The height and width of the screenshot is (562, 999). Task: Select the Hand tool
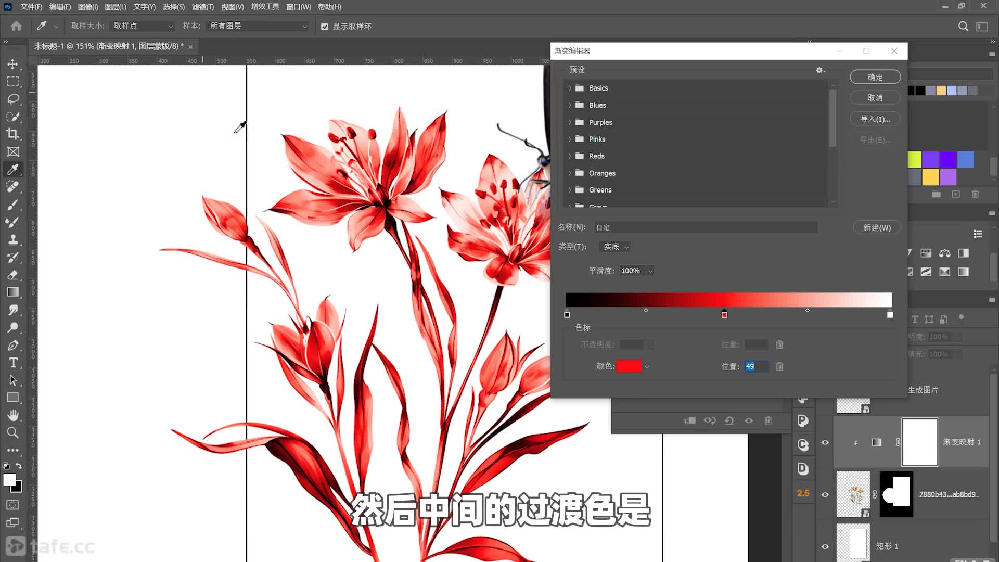point(12,415)
